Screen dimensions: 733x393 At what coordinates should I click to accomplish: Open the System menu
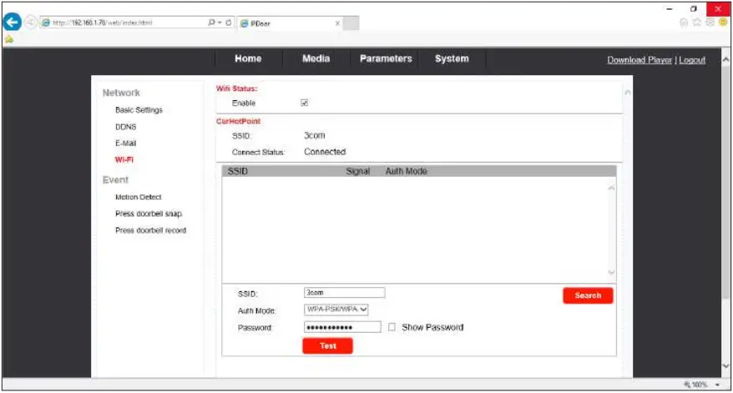point(452,58)
